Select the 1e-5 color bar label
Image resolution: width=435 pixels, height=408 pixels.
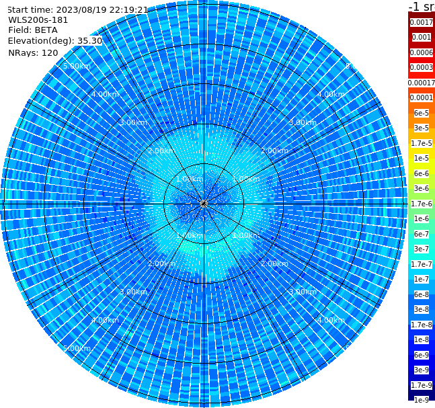pos(422,158)
